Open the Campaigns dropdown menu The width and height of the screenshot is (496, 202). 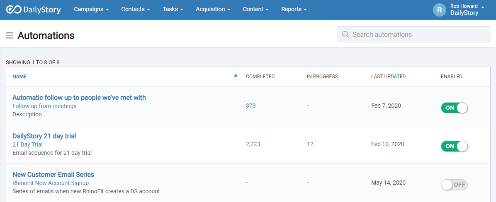[x=91, y=10]
